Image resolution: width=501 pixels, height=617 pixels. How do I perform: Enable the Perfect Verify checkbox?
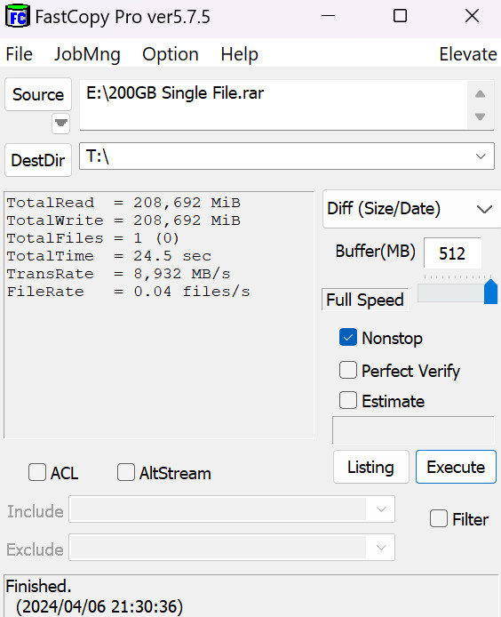pos(348,370)
